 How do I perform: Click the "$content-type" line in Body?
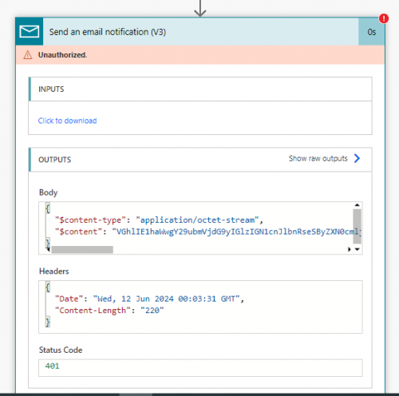(159, 220)
